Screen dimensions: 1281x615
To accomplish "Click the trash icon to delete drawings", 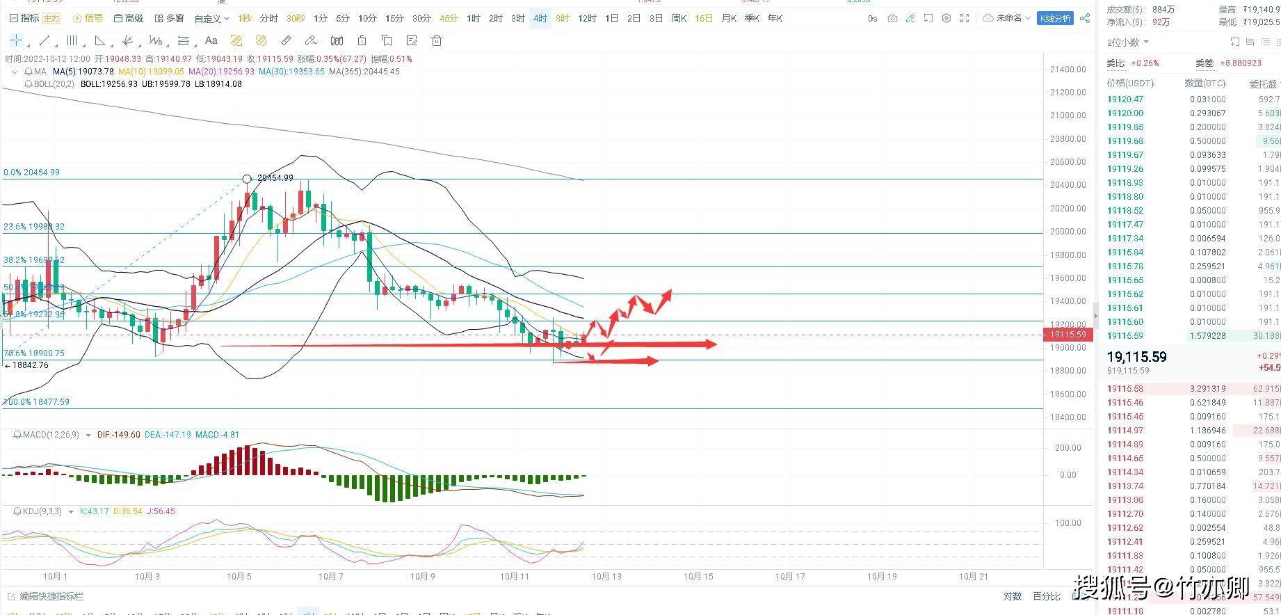I will 437,41.
